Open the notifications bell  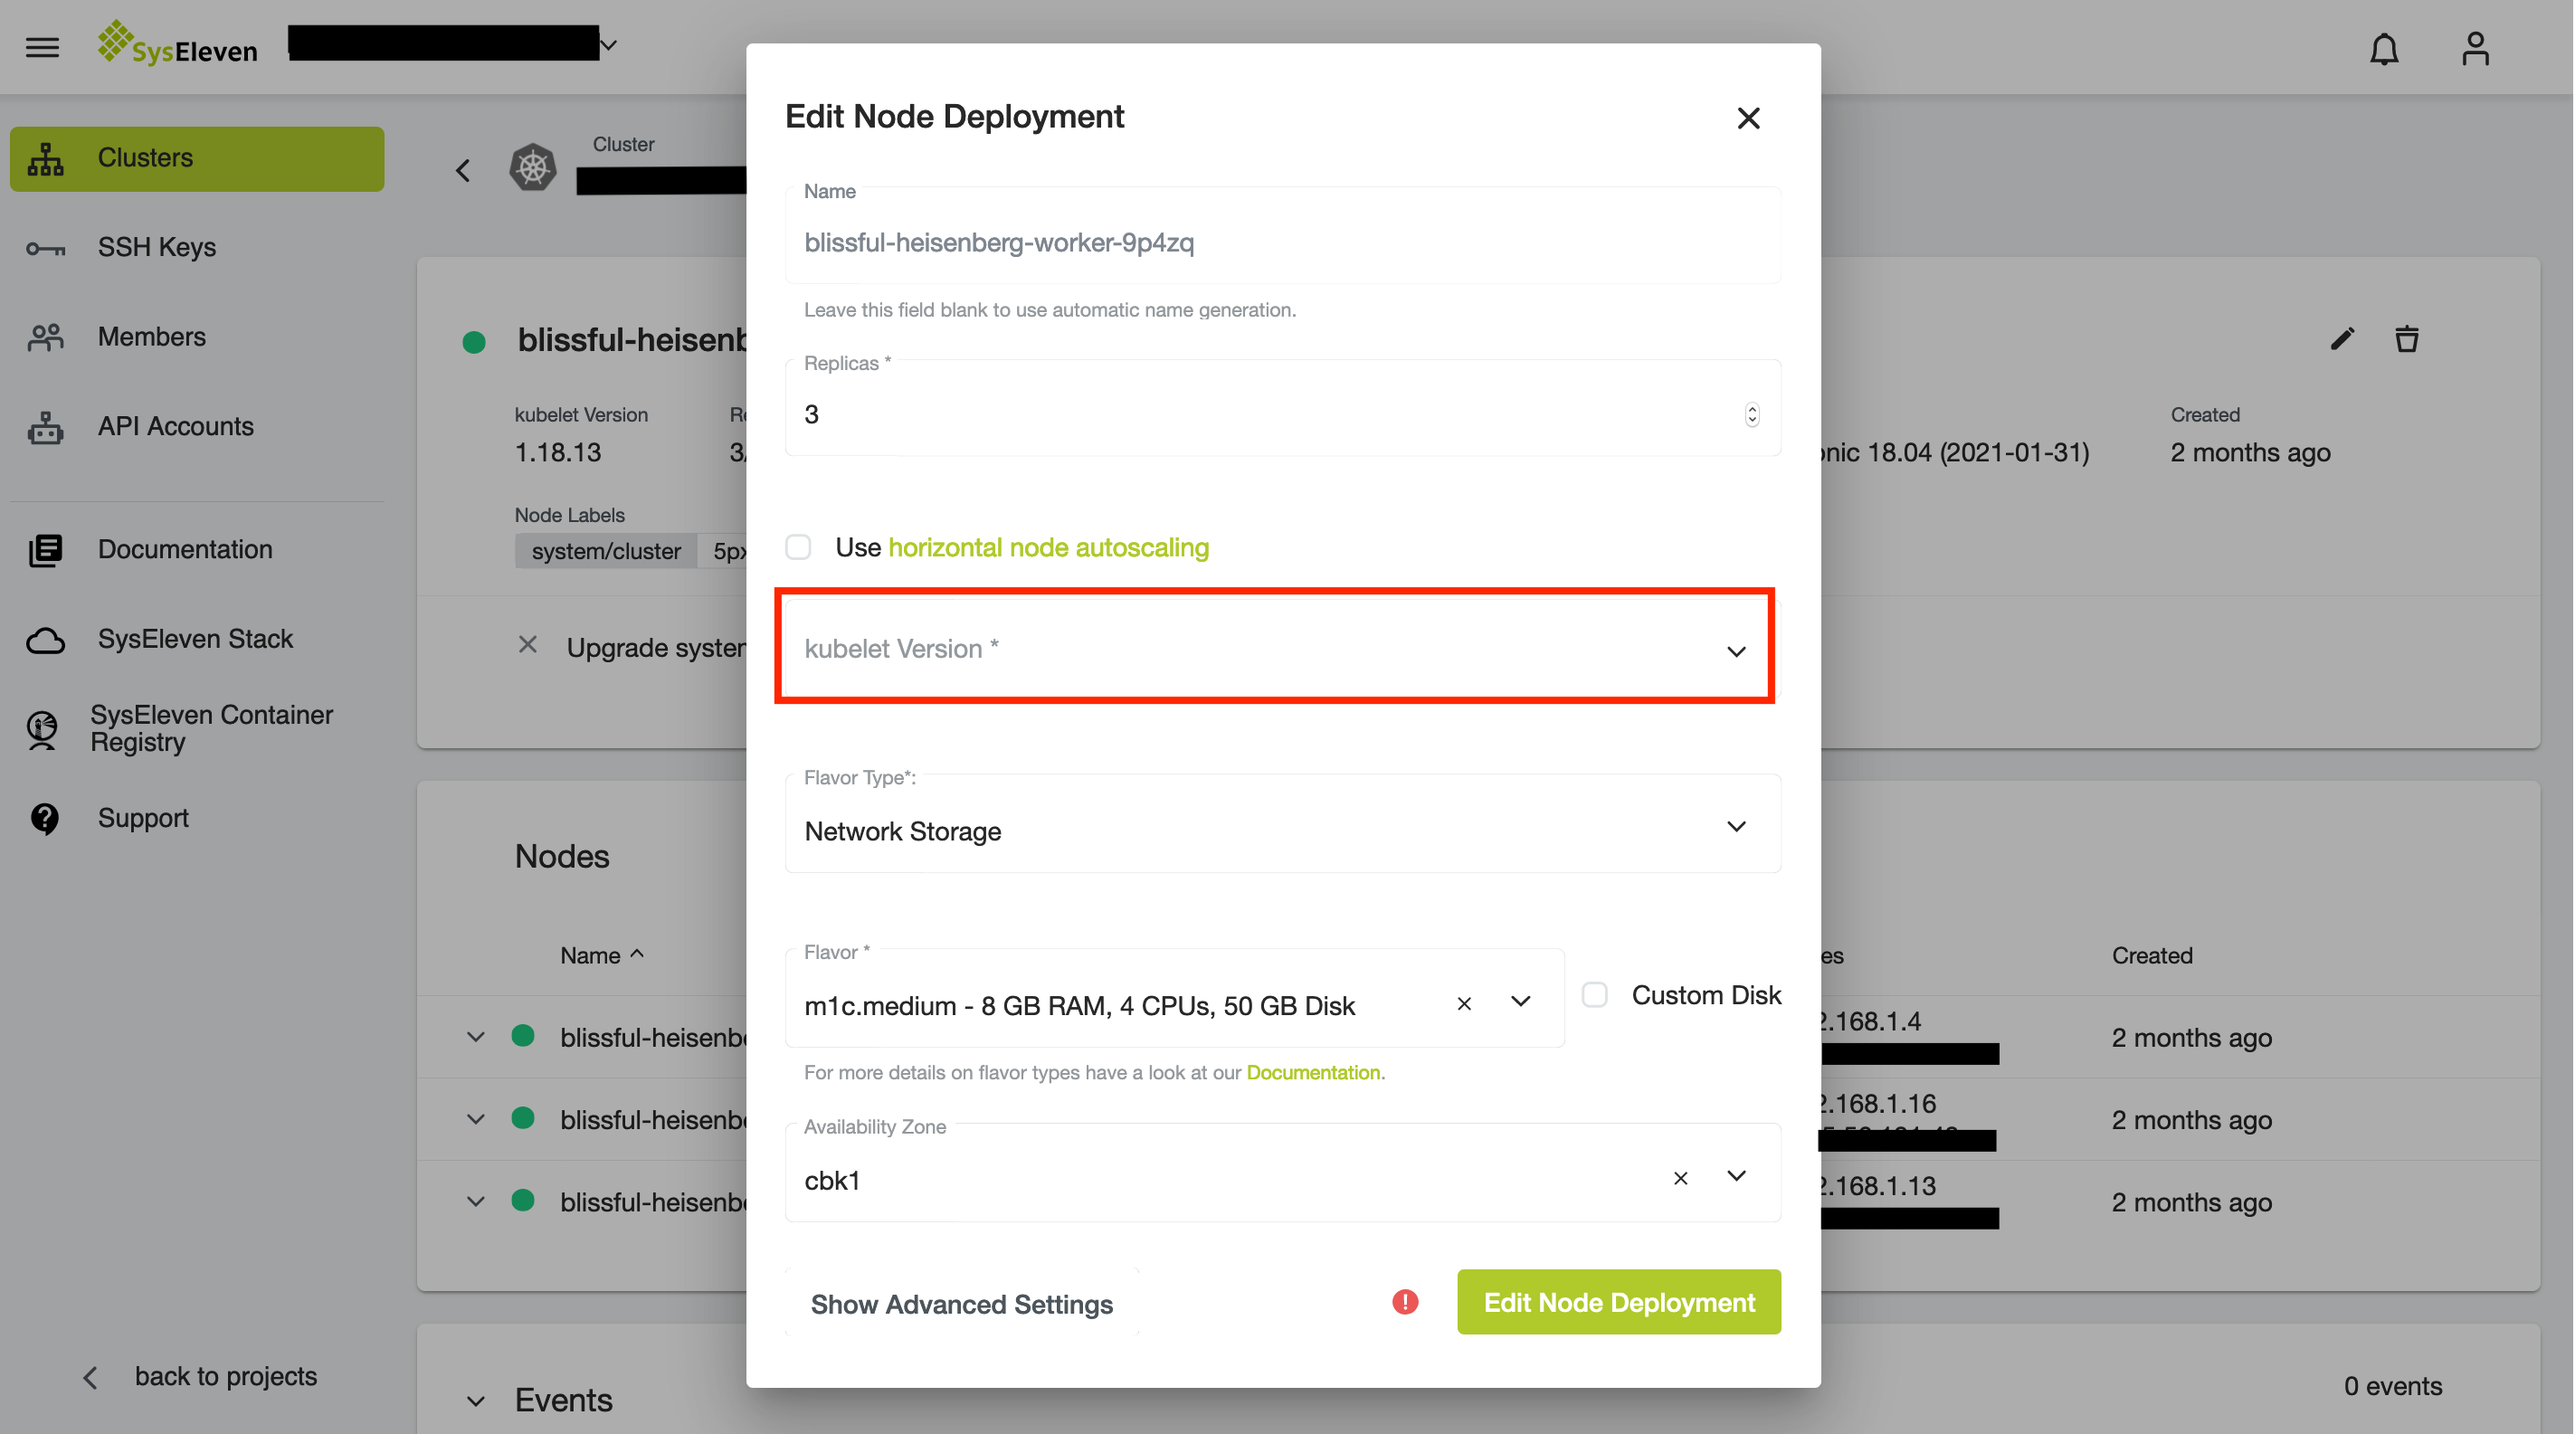pos(2384,48)
